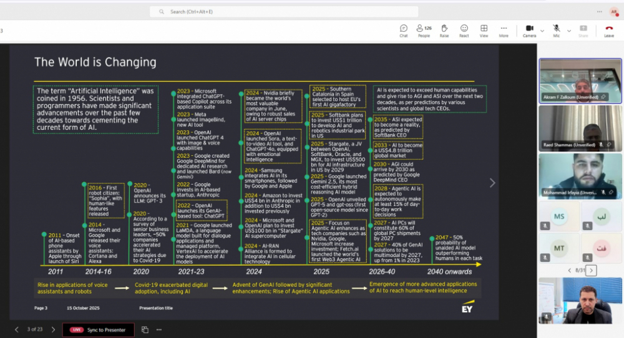Toggle the Camera on or off
The width and height of the screenshot is (624, 338).
tap(529, 30)
